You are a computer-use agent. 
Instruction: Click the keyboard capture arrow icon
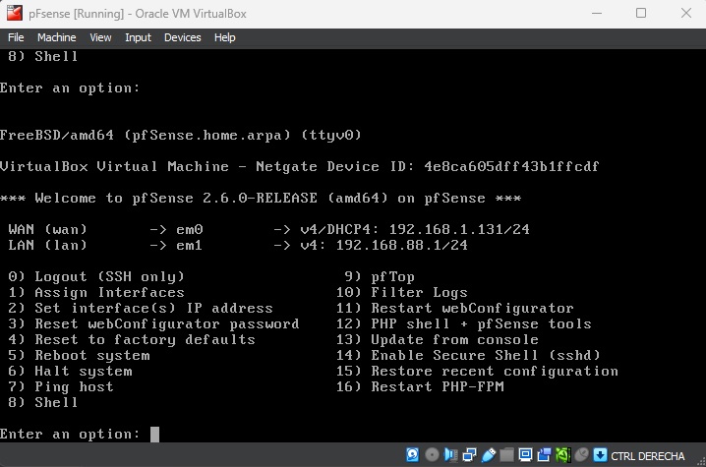[600, 455]
